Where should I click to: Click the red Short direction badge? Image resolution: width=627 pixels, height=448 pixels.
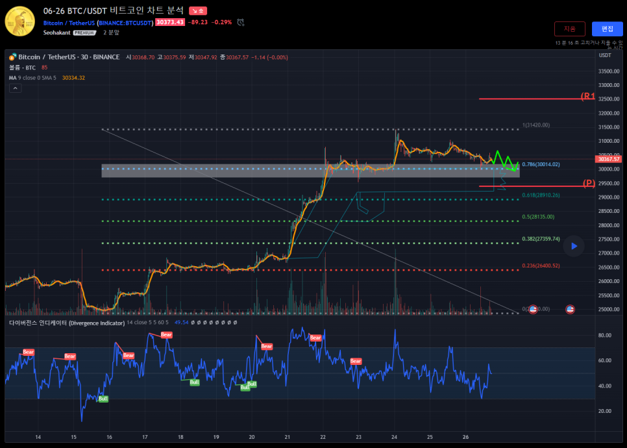coord(198,11)
